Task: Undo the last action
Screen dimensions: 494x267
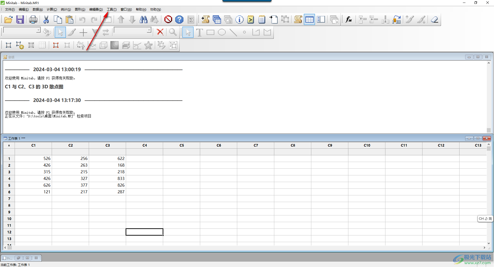Action: [x=82, y=20]
